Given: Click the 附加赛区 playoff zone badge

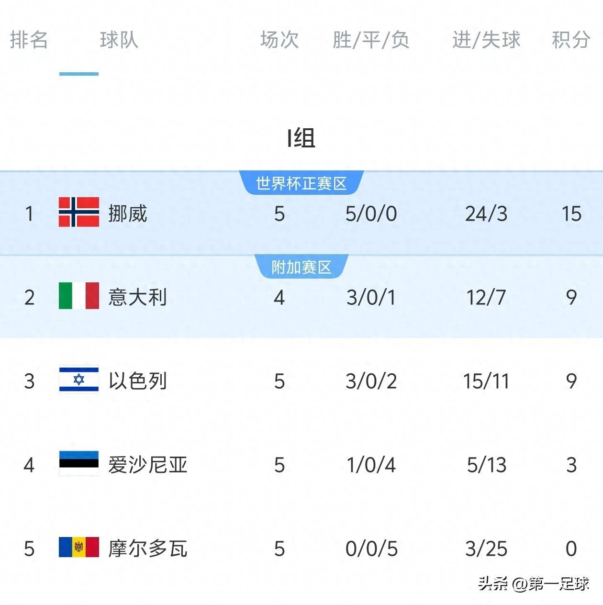Looking at the screenshot, I should [x=301, y=267].
